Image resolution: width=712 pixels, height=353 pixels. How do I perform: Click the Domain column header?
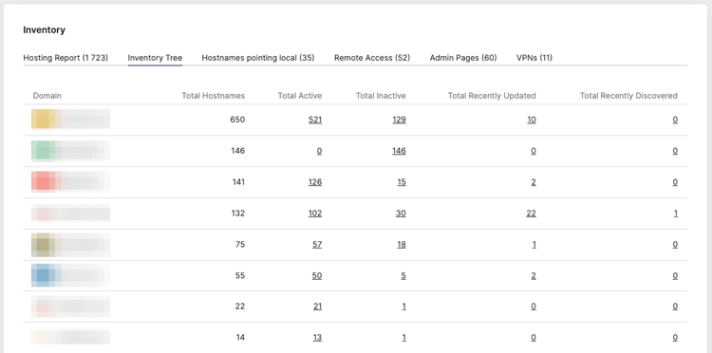47,96
